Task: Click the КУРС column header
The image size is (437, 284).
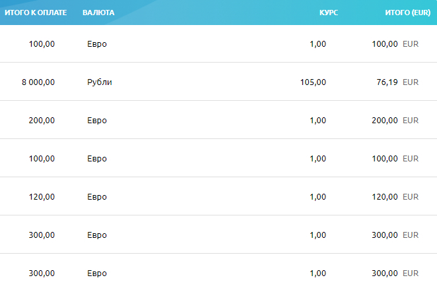Action: point(329,13)
